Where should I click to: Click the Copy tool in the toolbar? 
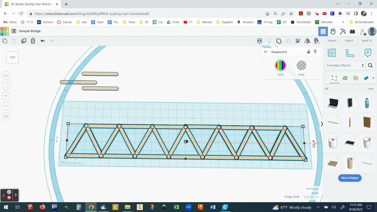(4, 41)
